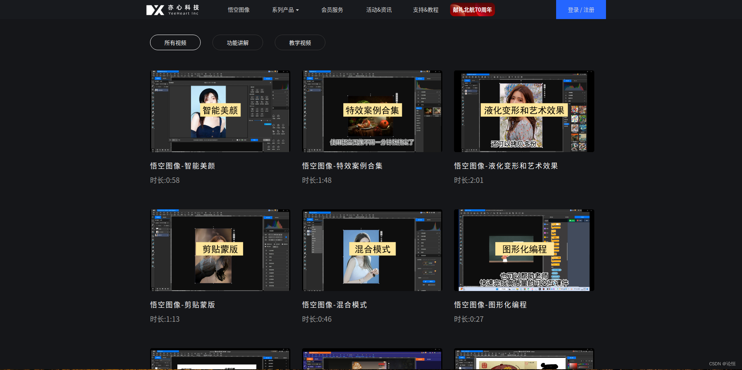This screenshot has width=742, height=370.
Task: Click the title 悟空图像-液化变形和艺术效果
Action: click(506, 166)
